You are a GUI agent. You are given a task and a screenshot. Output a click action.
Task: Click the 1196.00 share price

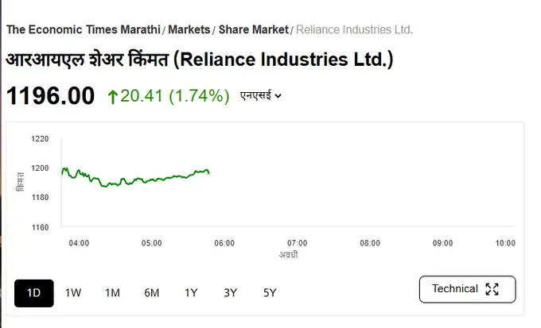(51, 96)
